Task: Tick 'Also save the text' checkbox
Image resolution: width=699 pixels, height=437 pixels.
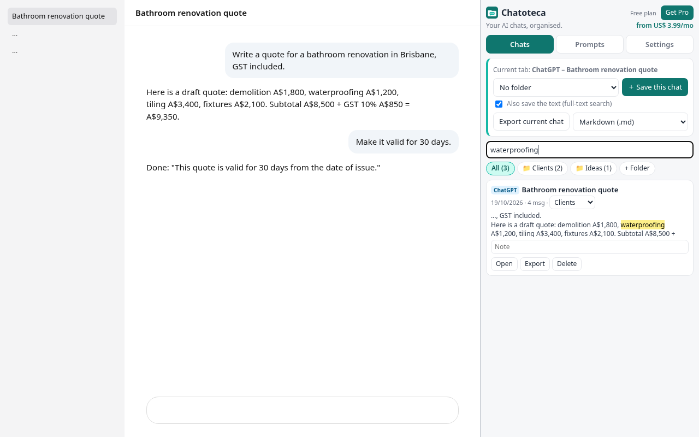Action: [499, 104]
